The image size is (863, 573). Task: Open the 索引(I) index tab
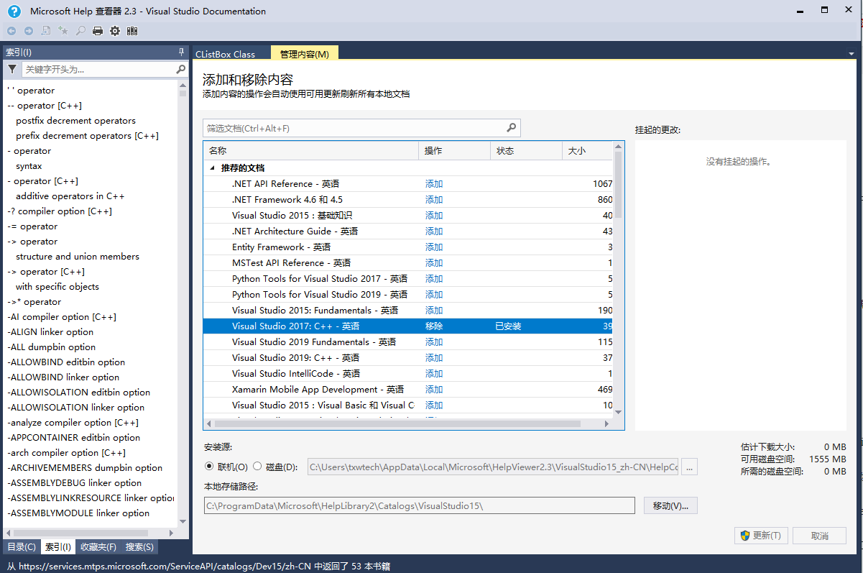[58, 547]
